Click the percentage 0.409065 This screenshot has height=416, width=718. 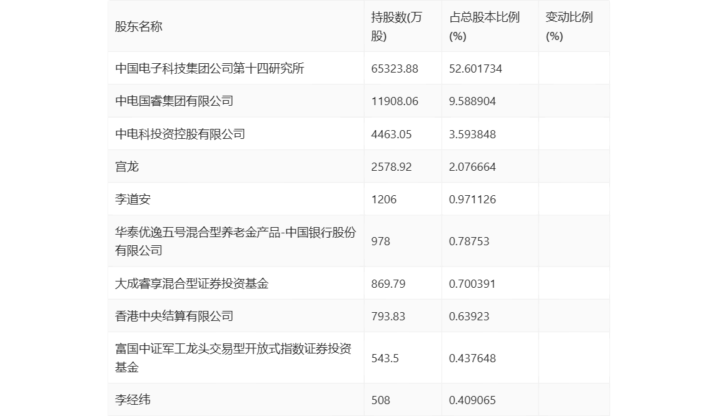473,400
